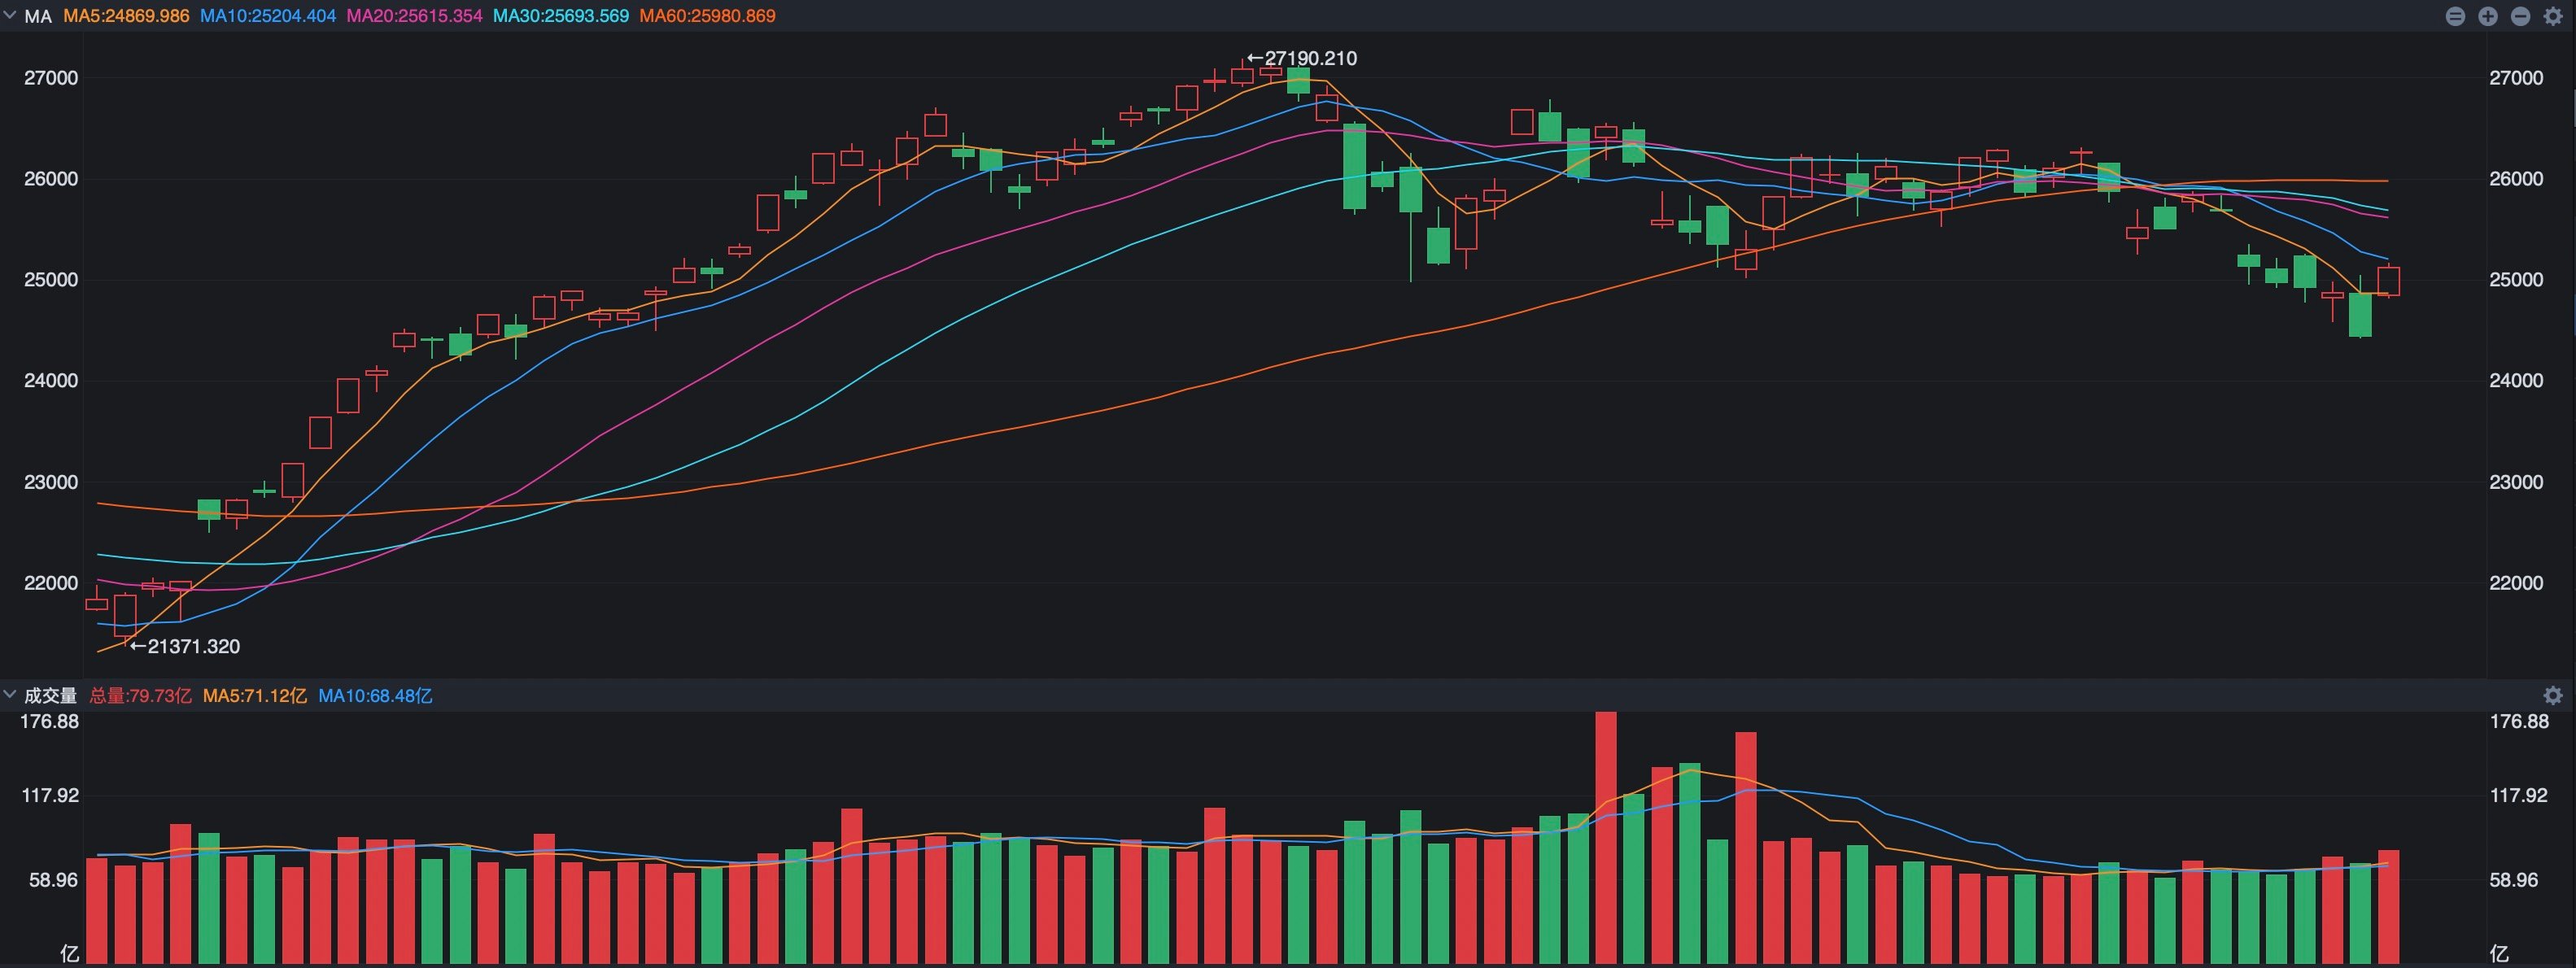
Task: Open 成交量 panel settings gear
Action: (2553, 695)
